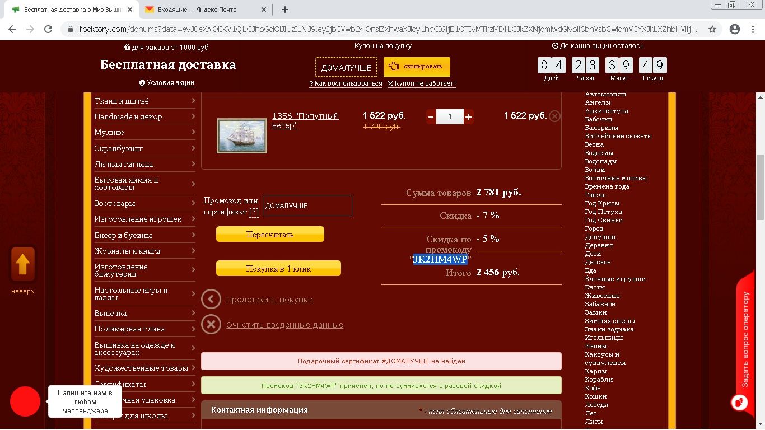The image size is (765, 430).
Task: Expand the 'Ткани и шитьё' category
Action: tap(193, 101)
